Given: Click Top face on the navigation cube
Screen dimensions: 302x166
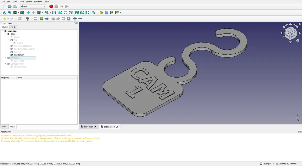Looking at the screenshot, I should click(x=290, y=29).
